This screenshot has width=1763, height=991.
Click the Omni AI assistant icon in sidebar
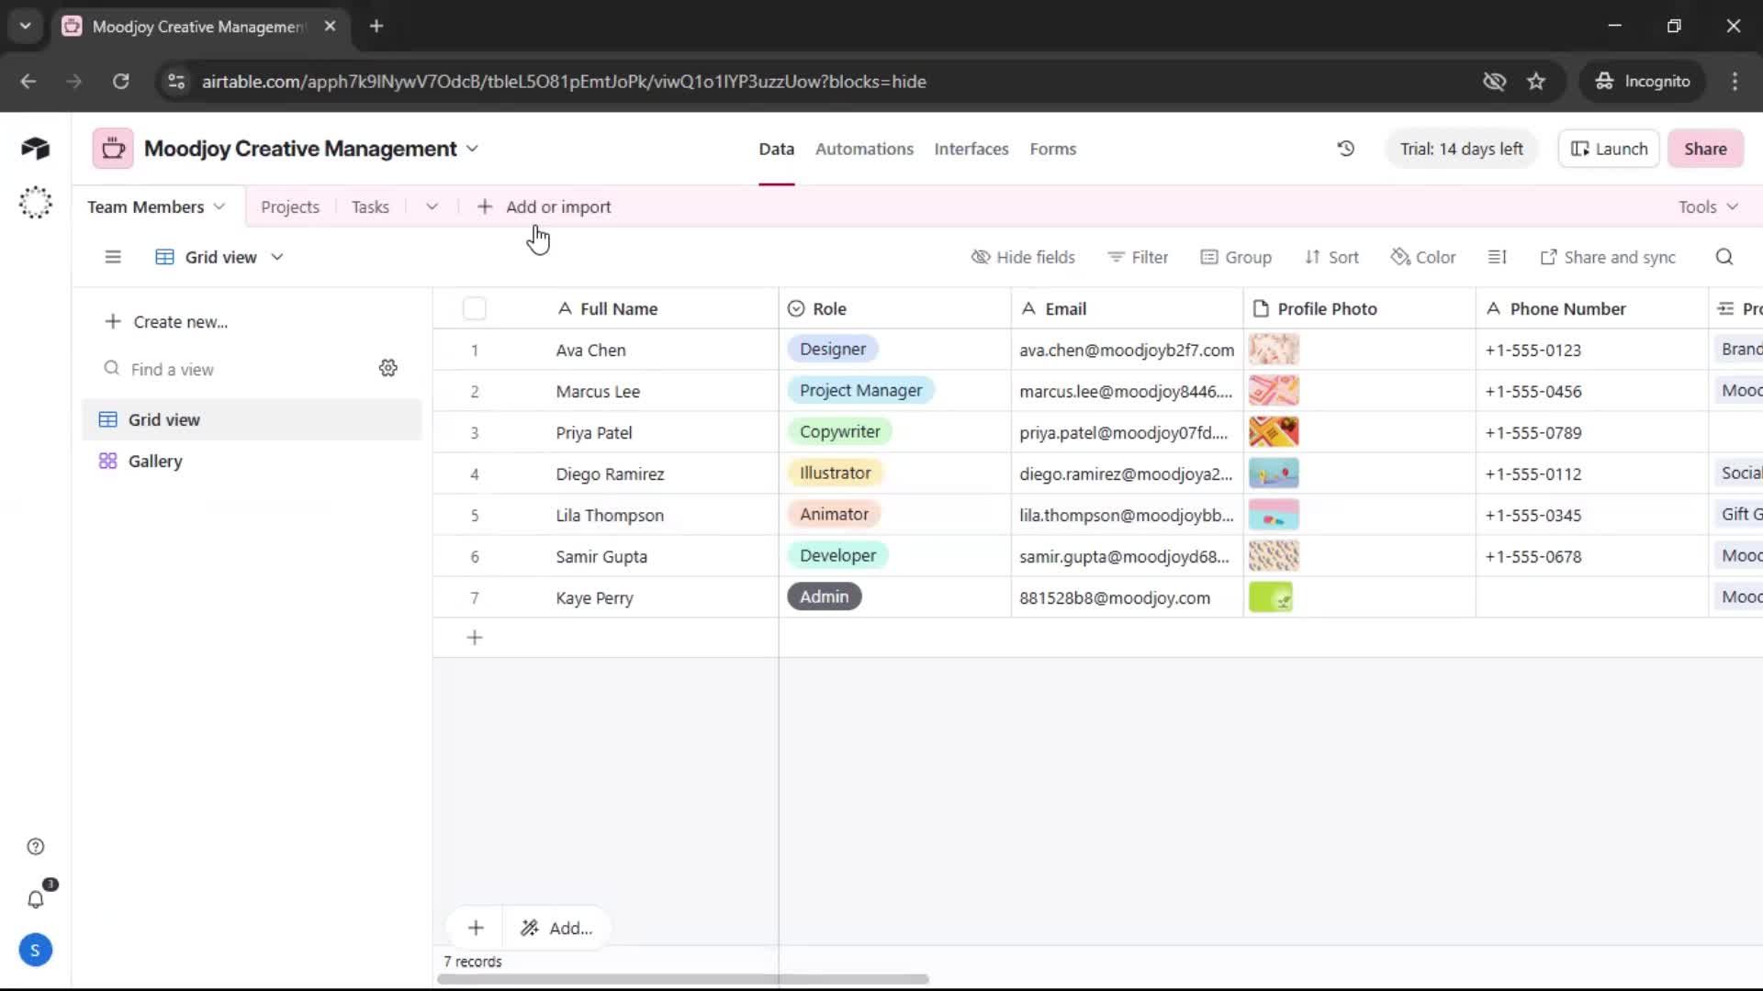(x=35, y=203)
